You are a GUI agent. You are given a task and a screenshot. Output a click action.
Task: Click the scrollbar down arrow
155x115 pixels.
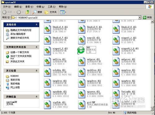(x=152, y=109)
